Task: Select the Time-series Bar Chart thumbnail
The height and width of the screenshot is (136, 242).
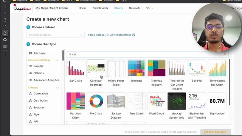Action: click(217, 68)
